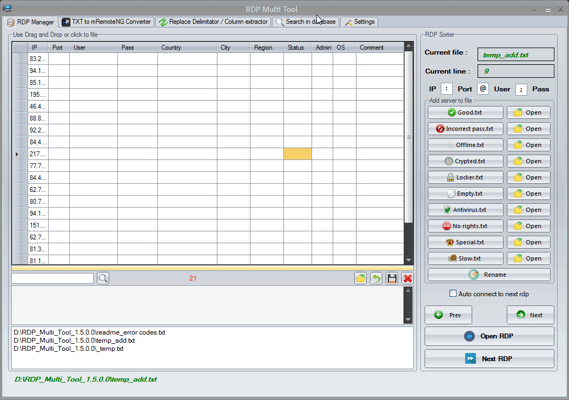Click the IP-Port delimiter field containing colon
Screen dimensions: 569x400
click(x=446, y=89)
